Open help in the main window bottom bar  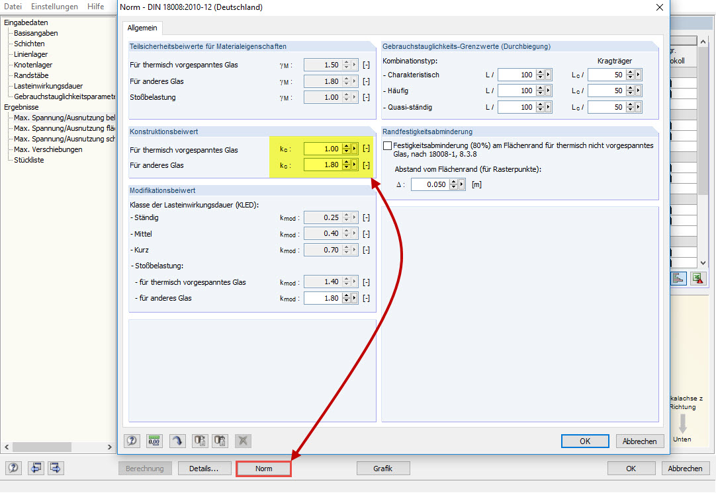[13, 468]
